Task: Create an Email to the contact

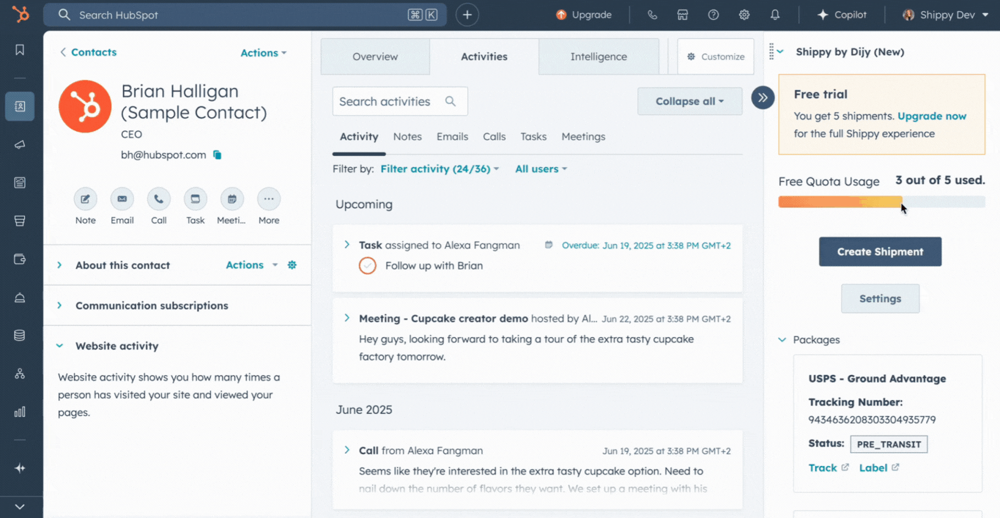Action: pyautogui.click(x=122, y=199)
